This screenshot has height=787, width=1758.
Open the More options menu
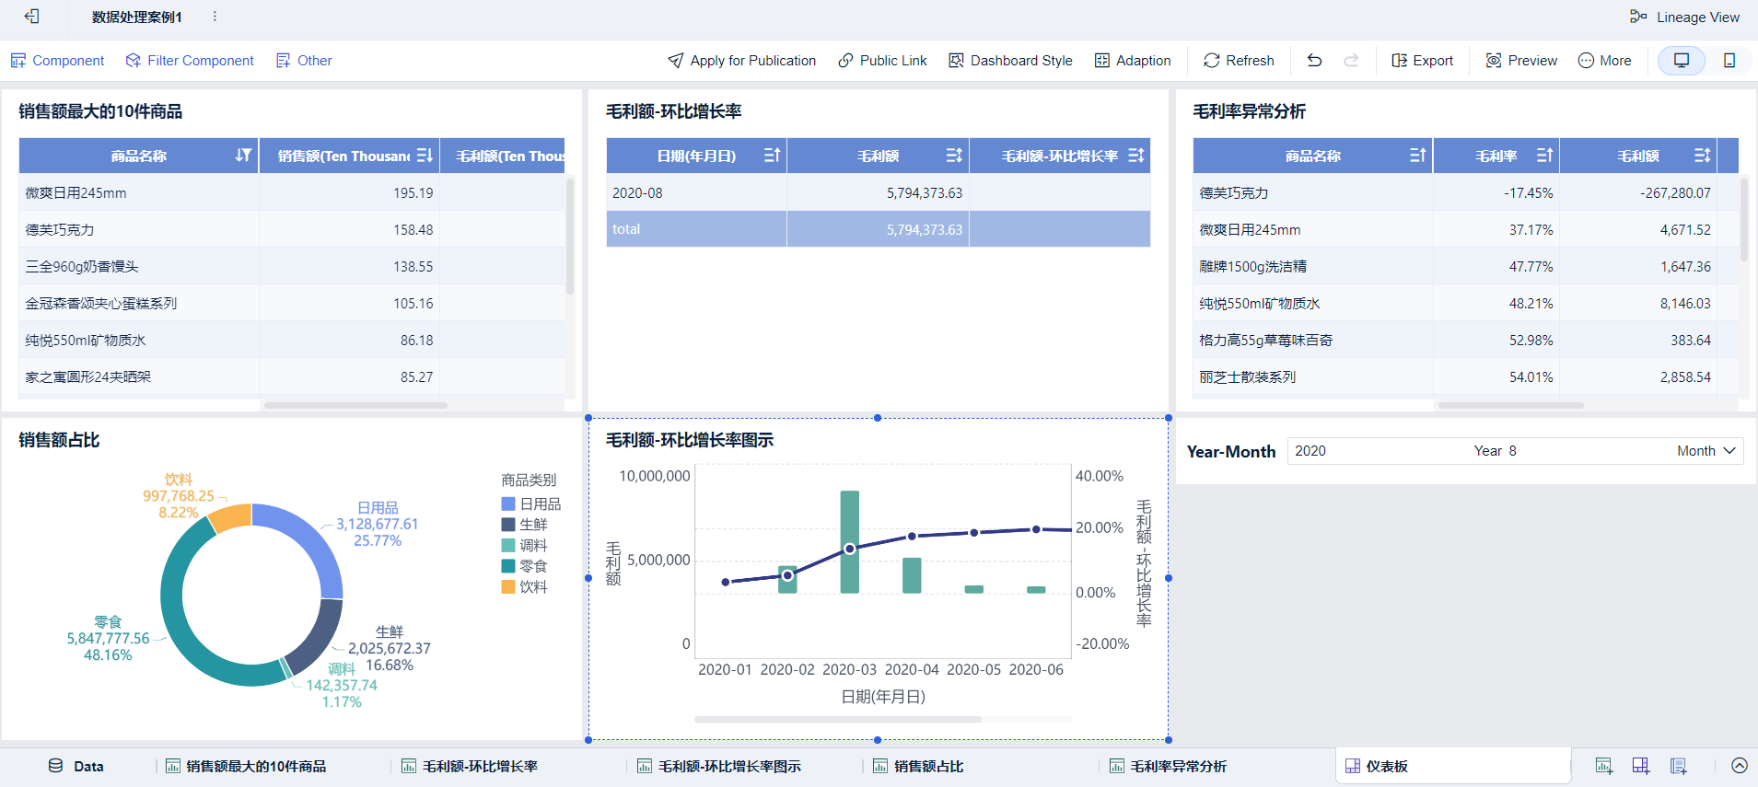pyautogui.click(x=1604, y=61)
